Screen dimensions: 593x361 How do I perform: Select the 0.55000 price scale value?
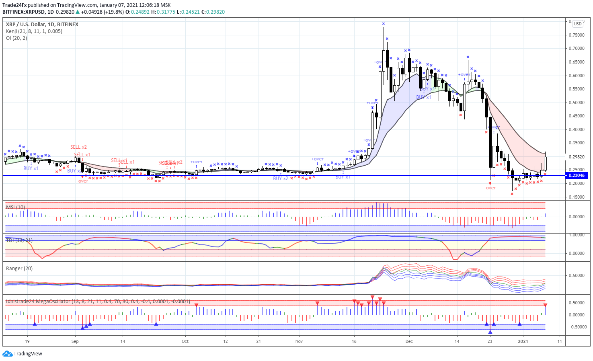577,89
